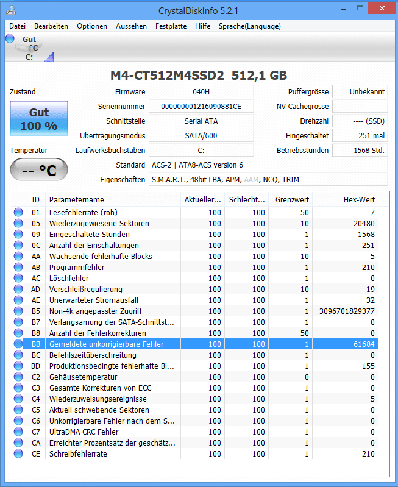Click hex value 3096701829377
Image resolution: width=398 pixels, height=487 pixels.
[347, 311]
